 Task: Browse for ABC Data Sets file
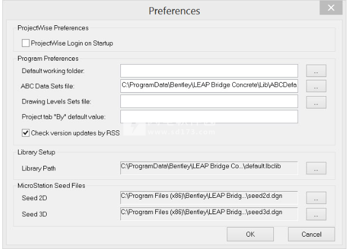point(316,86)
